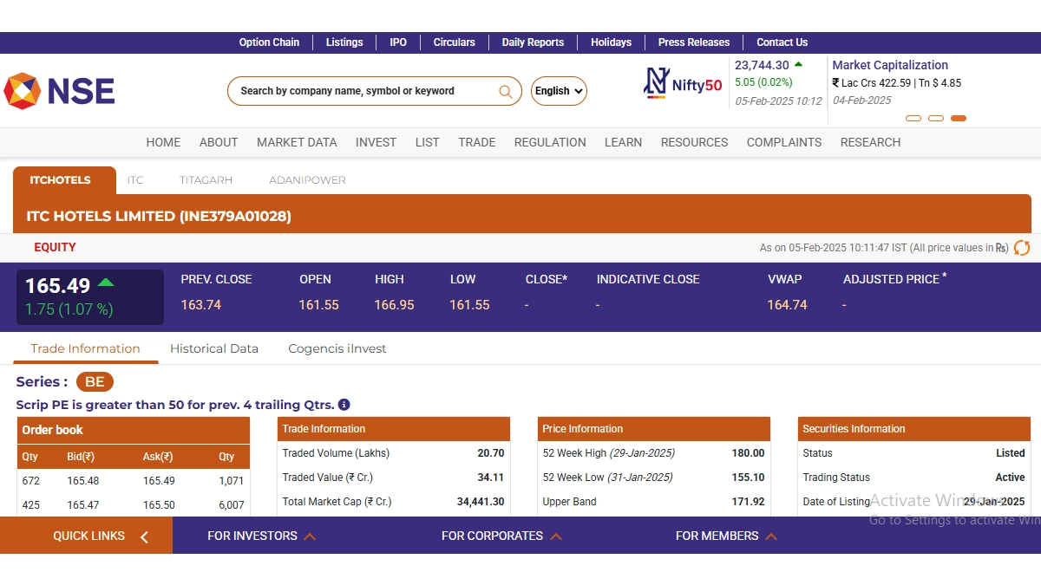This screenshot has width=1041, height=585.
Task: Click the company search input field
Action: (x=364, y=91)
